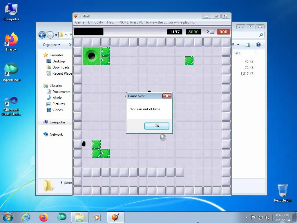Click the lone green block on the right side

(x=189, y=61)
